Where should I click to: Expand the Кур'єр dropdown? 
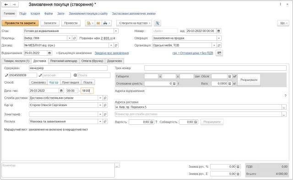pos(100,105)
